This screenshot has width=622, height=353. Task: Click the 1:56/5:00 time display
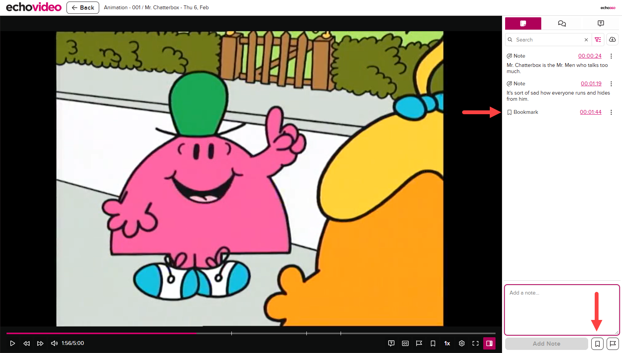point(73,343)
